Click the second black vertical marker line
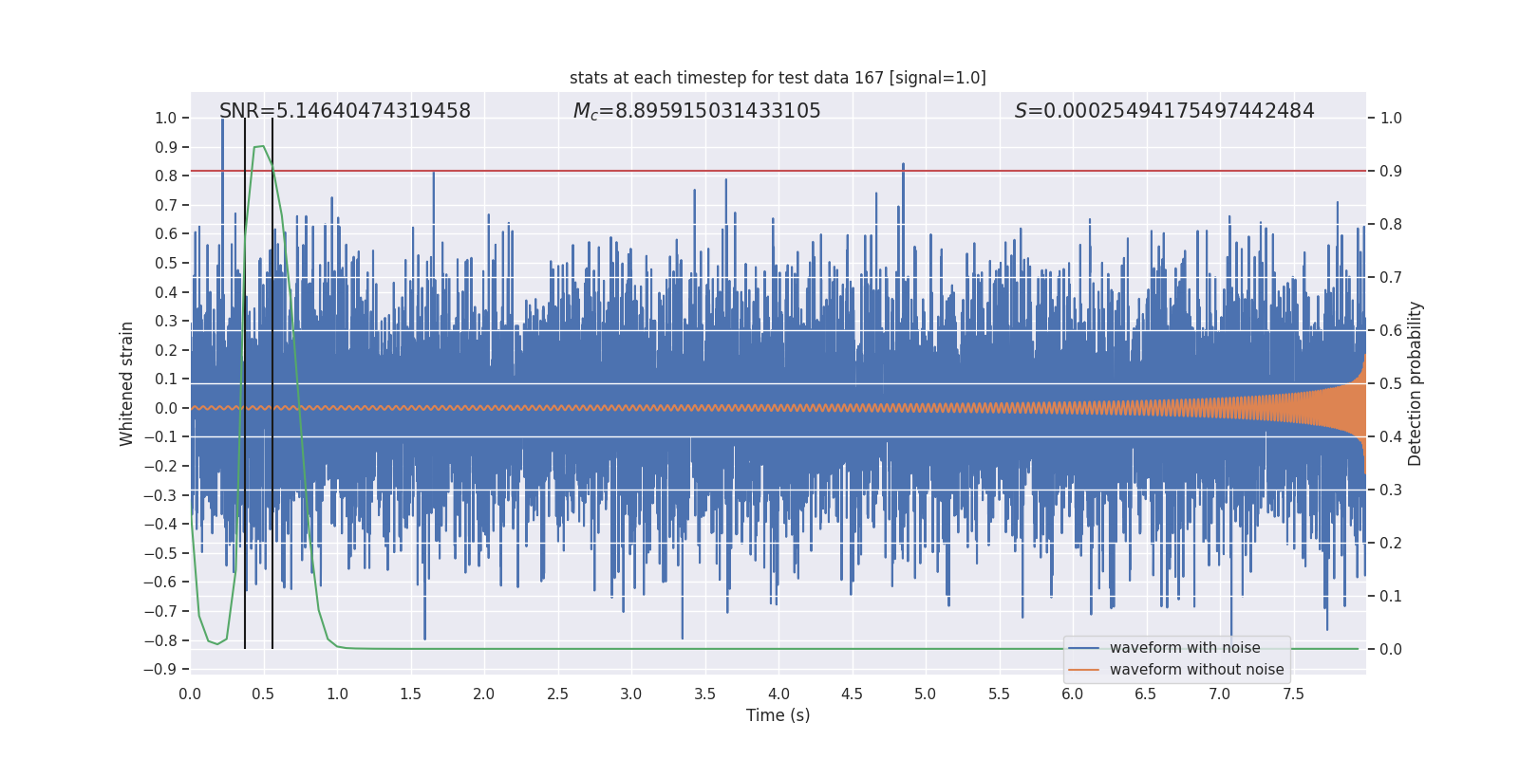Image resolution: width=1519 pixels, height=759 pixels. 272,383
